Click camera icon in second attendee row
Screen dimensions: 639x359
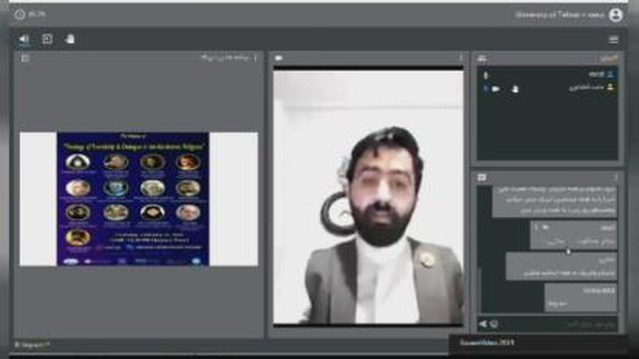[496, 89]
